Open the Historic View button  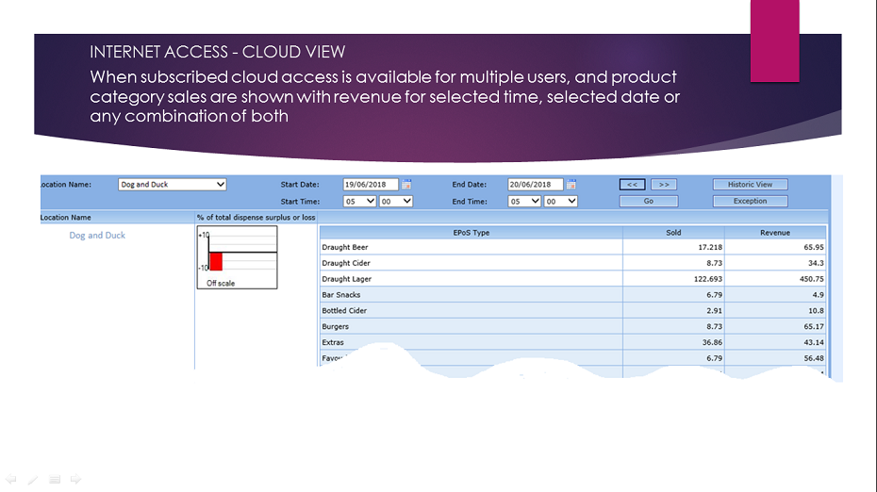(750, 185)
